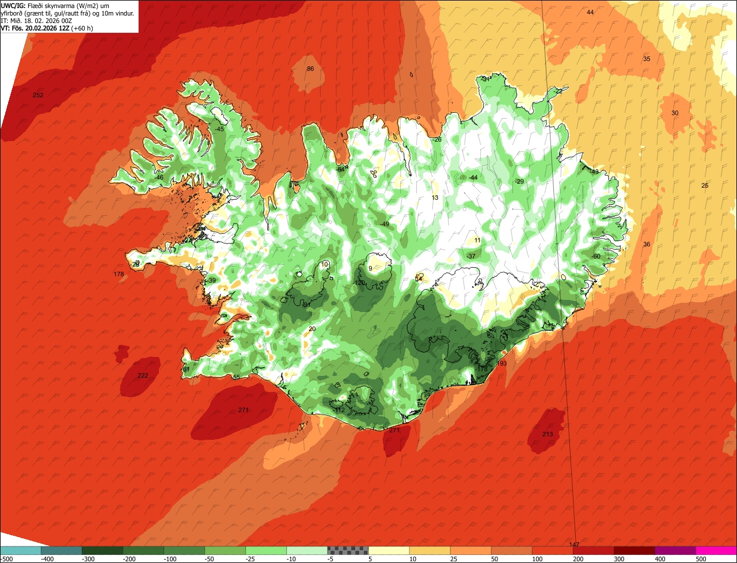Viewport: 737px width, 563px height.
Task: Click the map value 193
Action: (502, 363)
